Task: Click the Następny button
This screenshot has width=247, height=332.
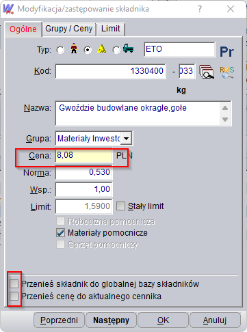Action: click(111, 320)
